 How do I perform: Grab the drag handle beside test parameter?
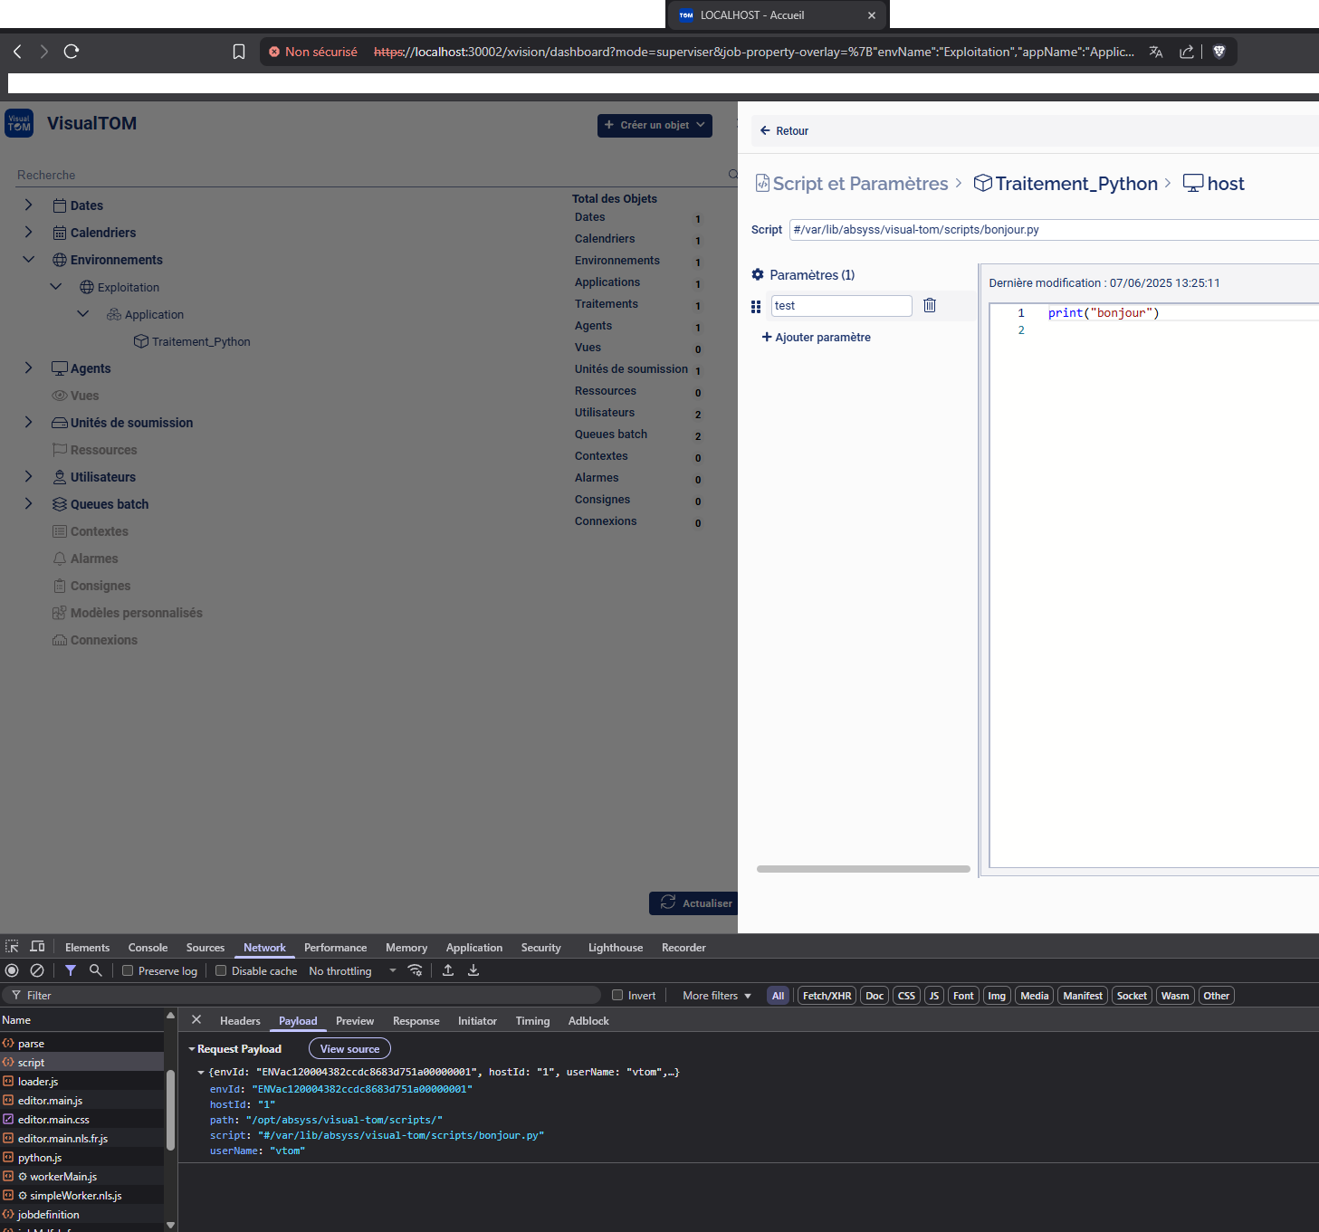click(756, 307)
